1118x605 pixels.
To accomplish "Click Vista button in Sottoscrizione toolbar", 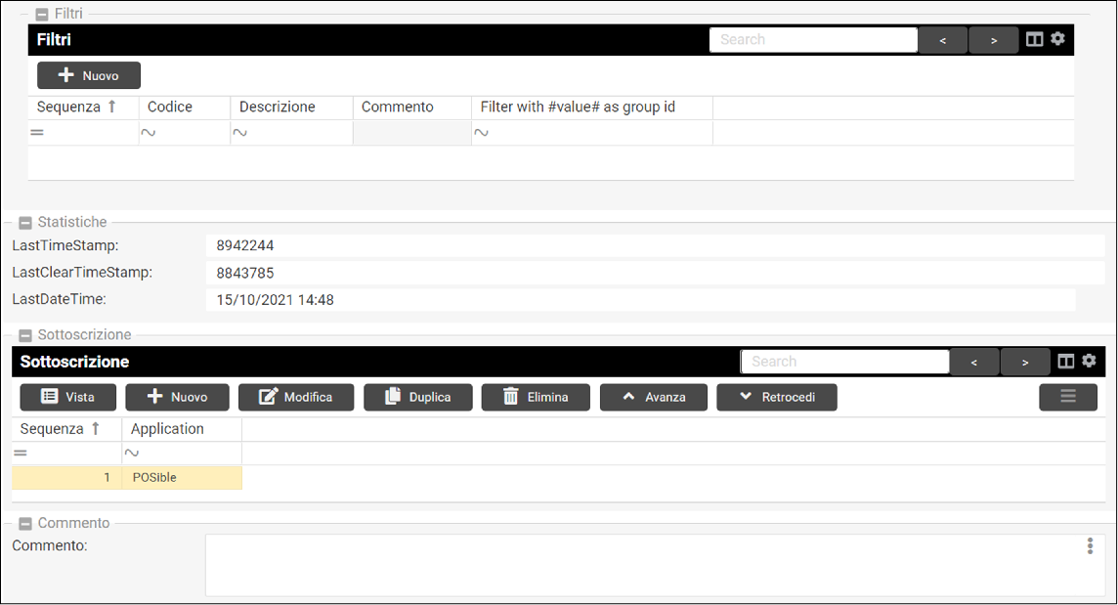I will click(x=67, y=397).
